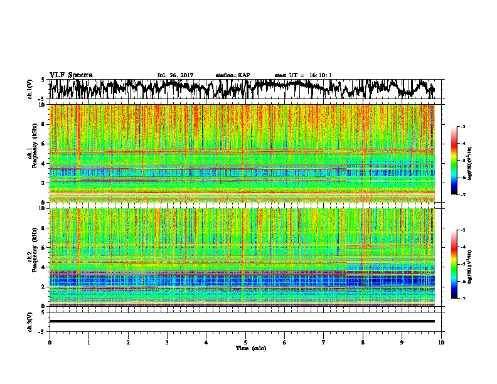Click the ch.1 voltage waveform trace panel

click(245, 89)
